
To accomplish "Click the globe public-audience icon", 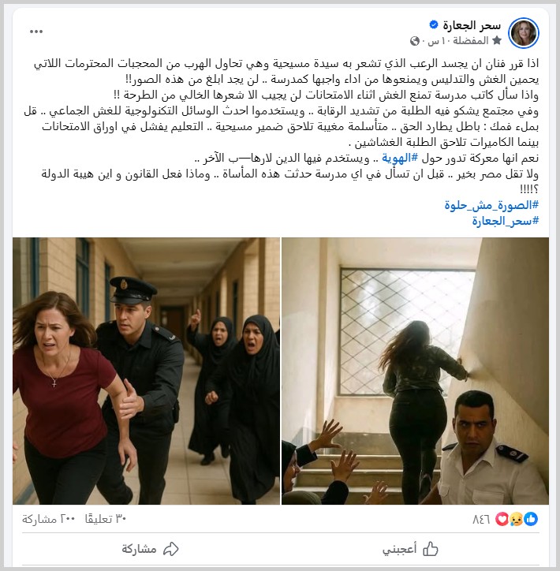I will [x=415, y=41].
